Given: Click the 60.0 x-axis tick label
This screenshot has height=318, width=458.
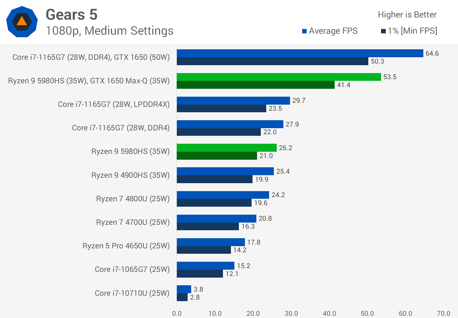Looking at the screenshot, I should tap(406, 313).
